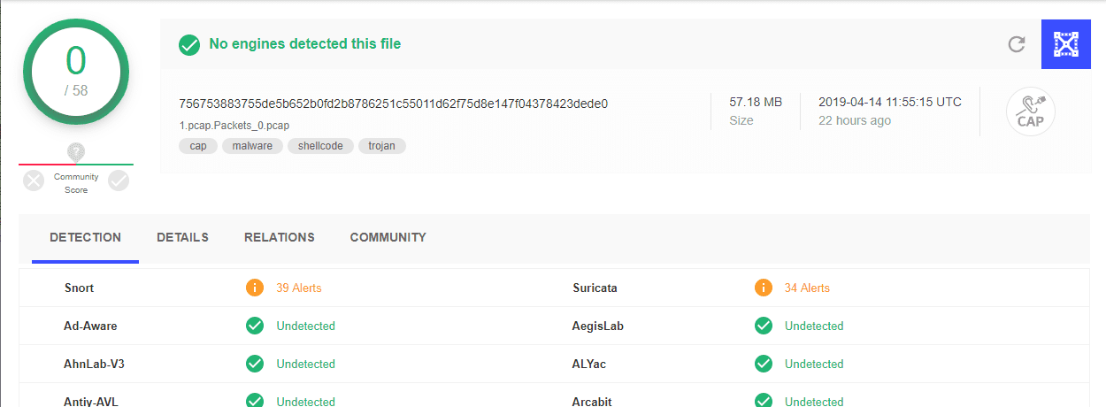Click the community score X vote icon
Viewport: 1106px width, 407px height.
(x=34, y=181)
